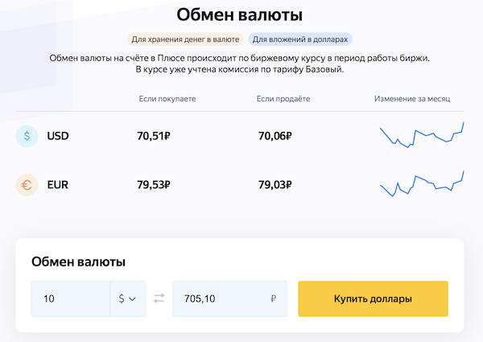Click the 'Изменение за месяц' column header
This screenshot has width=483, height=342.
(x=412, y=99)
